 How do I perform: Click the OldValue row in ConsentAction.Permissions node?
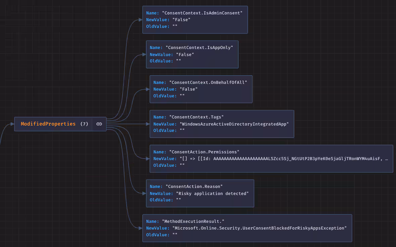point(169,165)
